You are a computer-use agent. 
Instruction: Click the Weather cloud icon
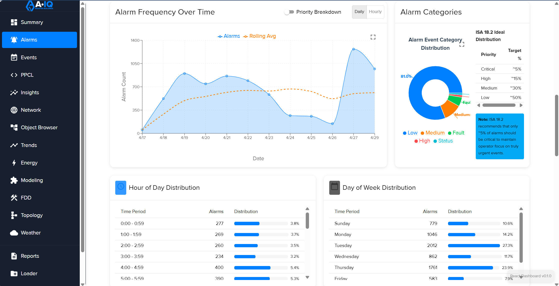pyautogui.click(x=14, y=233)
